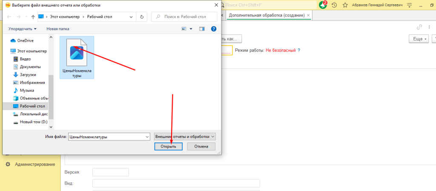Open the Упорядочить dropdown menu
436x191 pixels.
(x=22, y=29)
